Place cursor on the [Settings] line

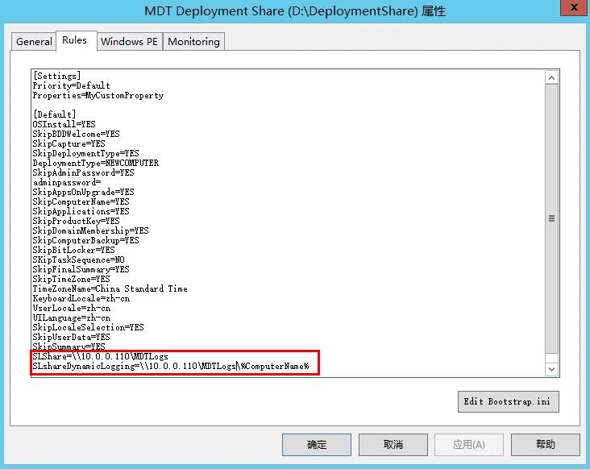pyautogui.click(x=56, y=76)
